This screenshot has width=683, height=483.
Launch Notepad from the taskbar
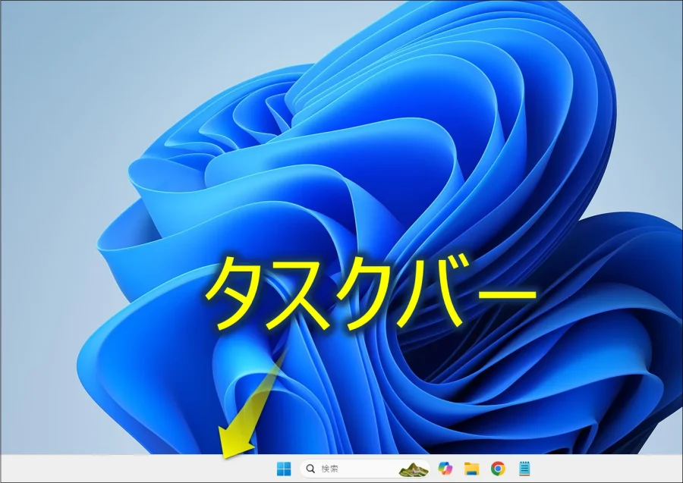coord(524,469)
